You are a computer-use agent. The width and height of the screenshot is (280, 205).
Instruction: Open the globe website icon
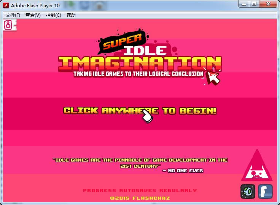click(x=248, y=191)
